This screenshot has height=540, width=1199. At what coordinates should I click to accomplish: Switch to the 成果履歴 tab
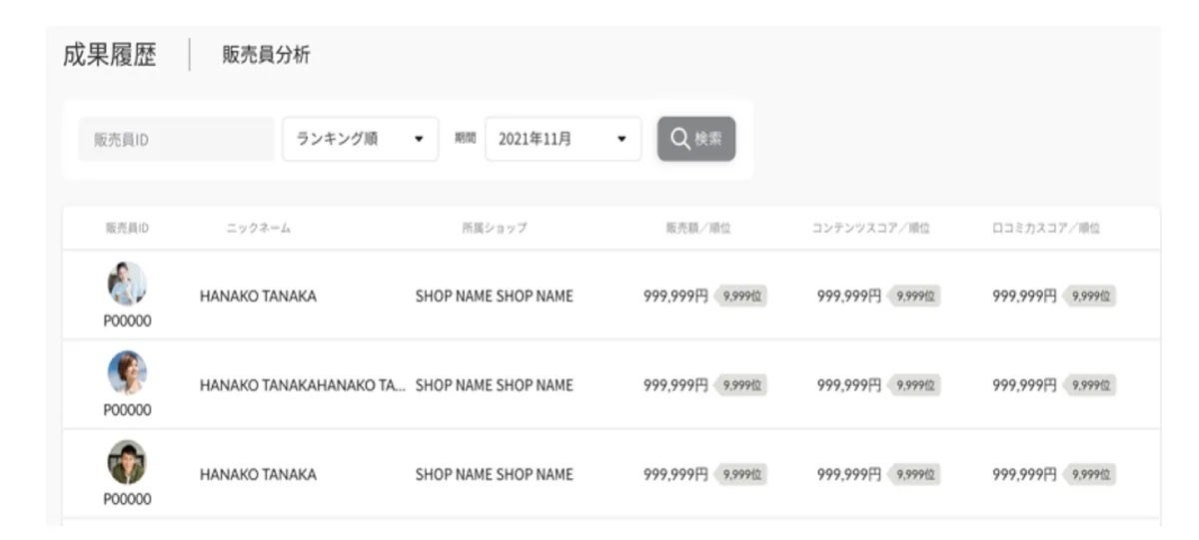109,55
